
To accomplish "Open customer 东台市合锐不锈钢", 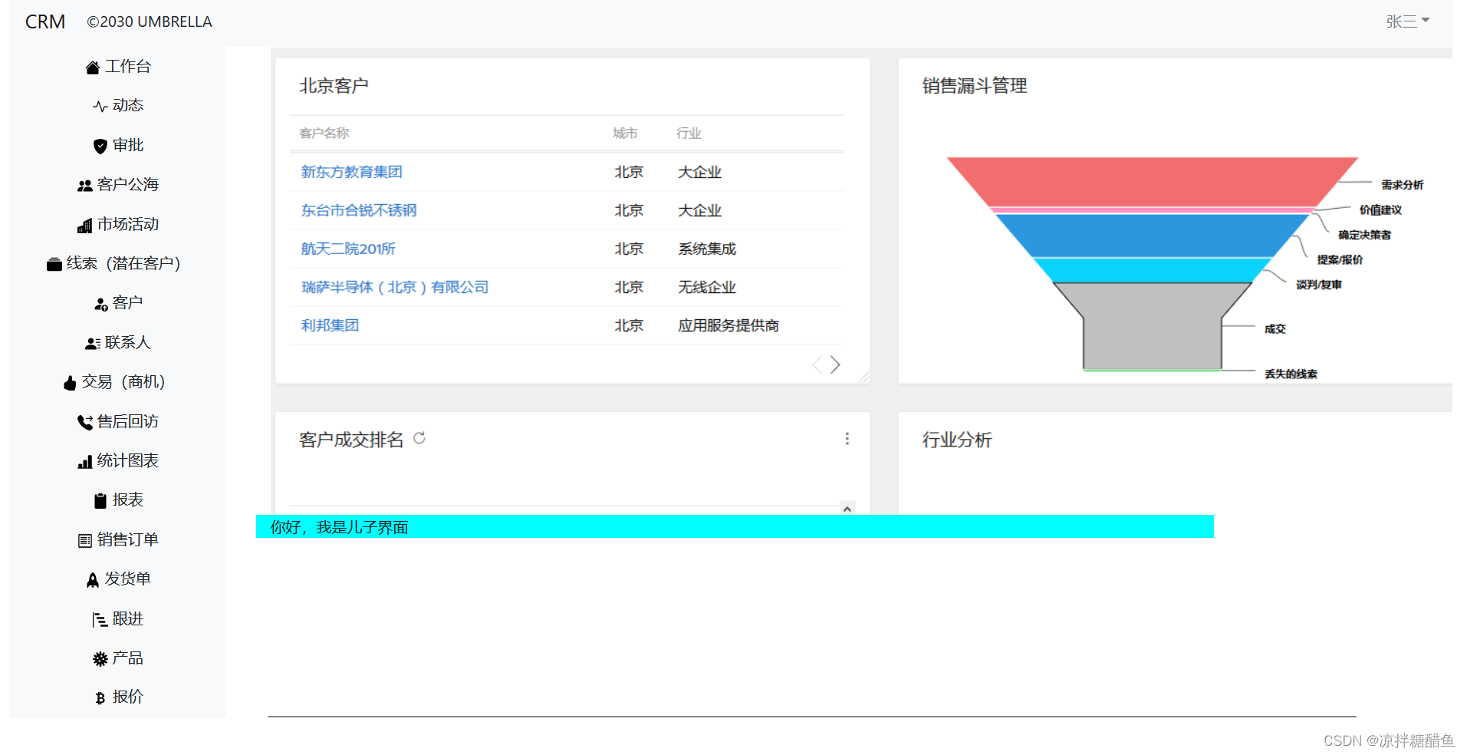I will click(359, 210).
